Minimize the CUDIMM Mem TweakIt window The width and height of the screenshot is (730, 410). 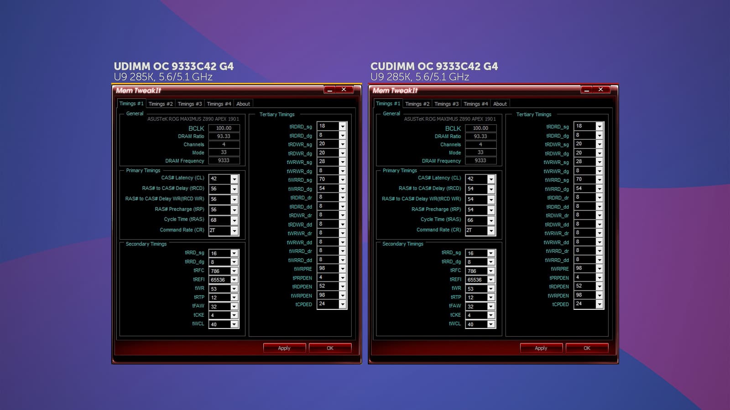coord(586,90)
